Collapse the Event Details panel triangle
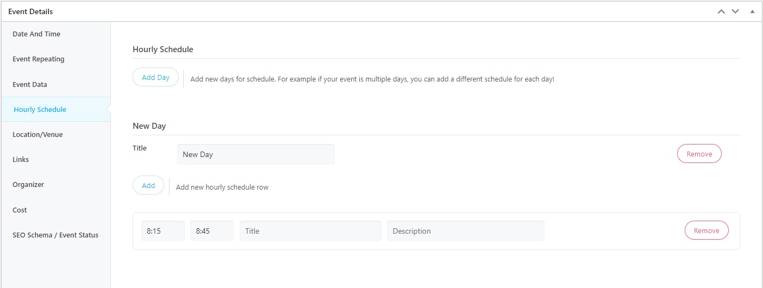This screenshot has width=763, height=288. (752, 11)
